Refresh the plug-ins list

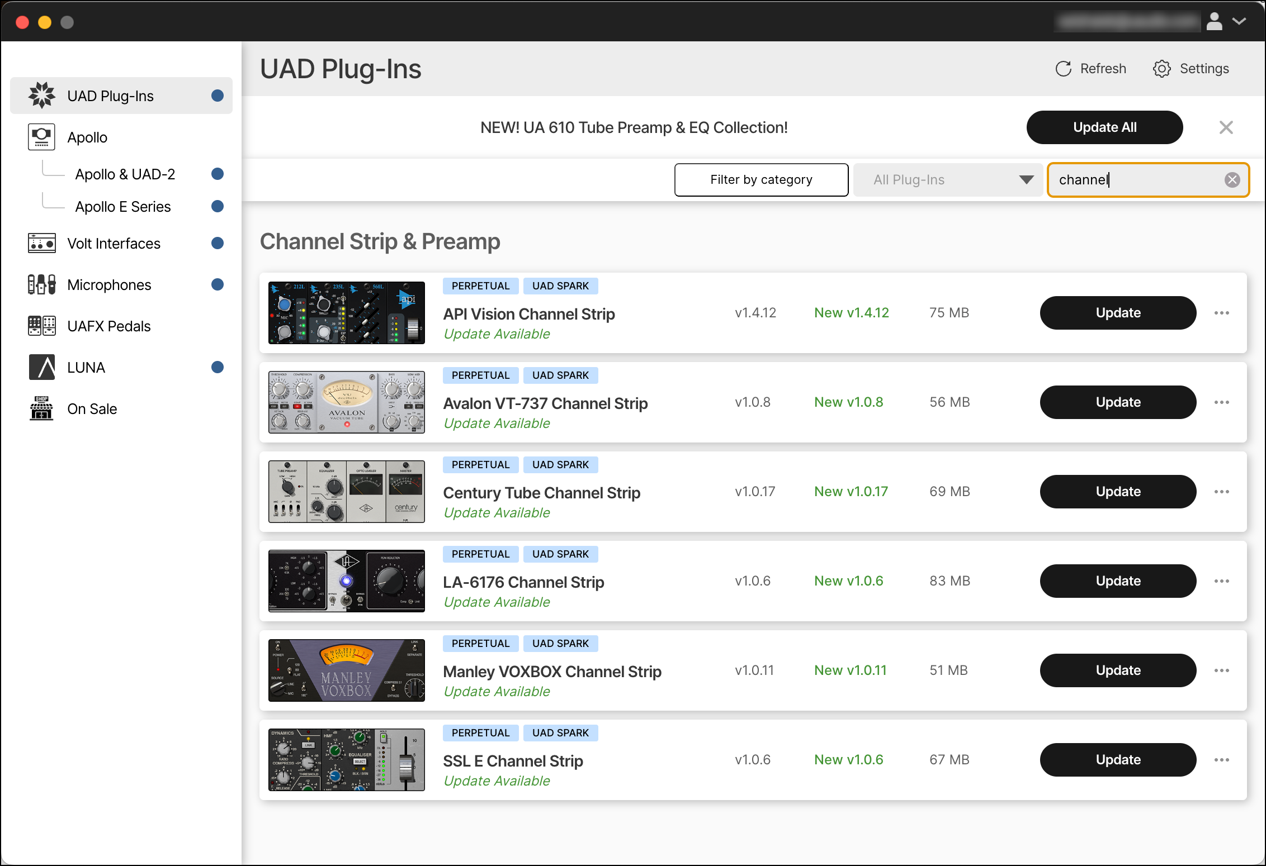pyautogui.click(x=1089, y=68)
